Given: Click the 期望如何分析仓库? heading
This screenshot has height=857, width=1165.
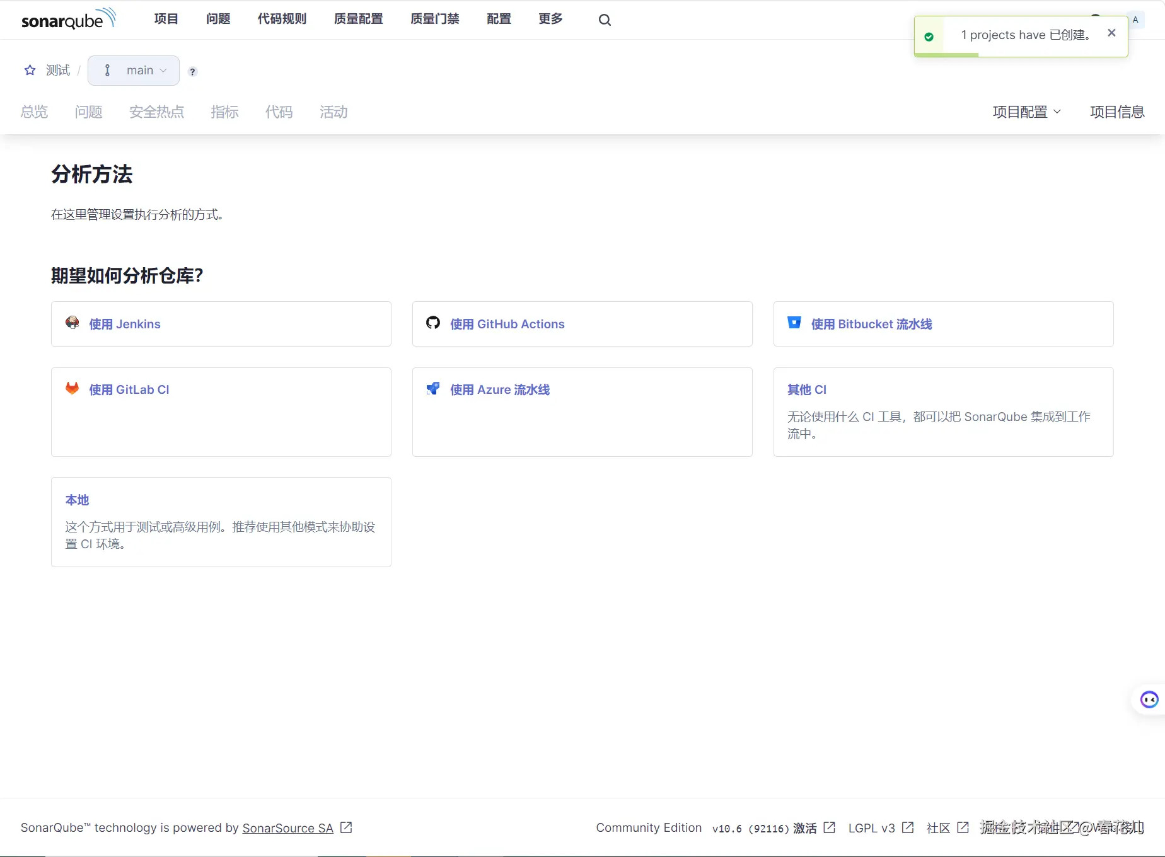Looking at the screenshot, I should pyautogui.click(x=127, y=275).
